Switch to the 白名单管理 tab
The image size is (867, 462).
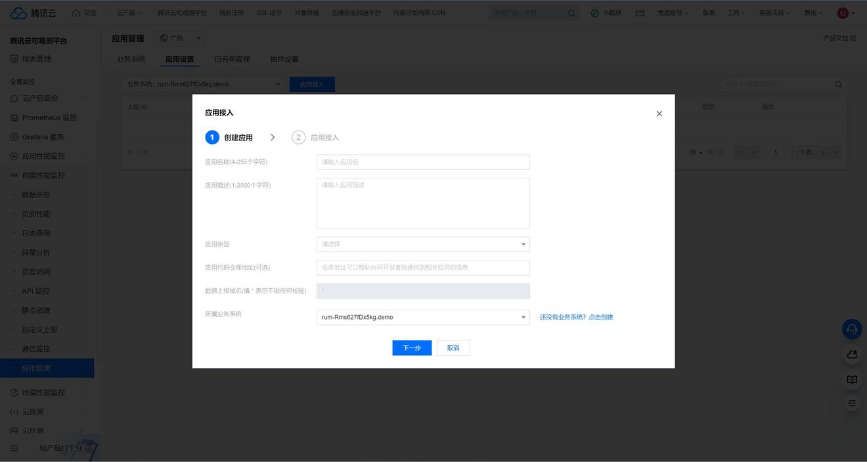tap(232, 59)
